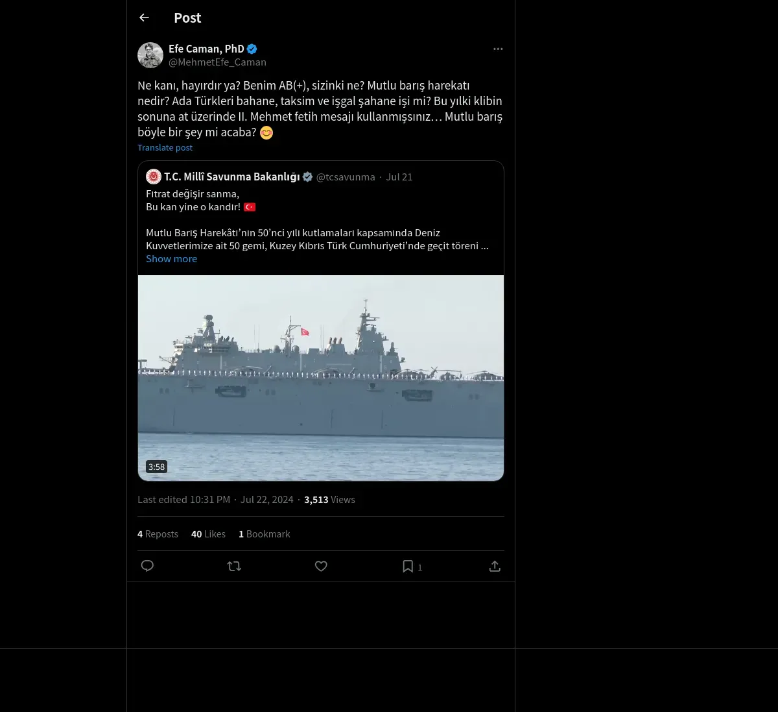778x712 pixels.
Task: Play the warship video thumbnail
Action: point(321,378)
